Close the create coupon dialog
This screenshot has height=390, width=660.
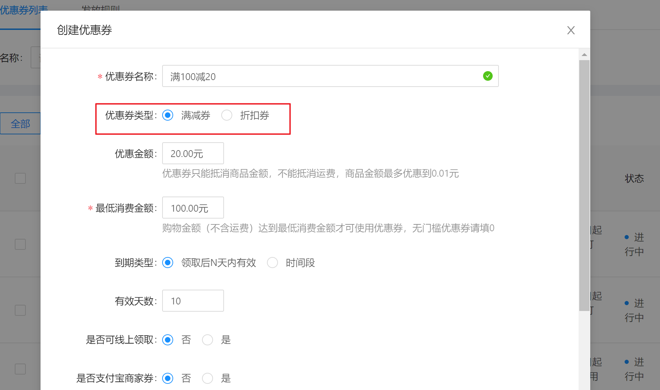571,30
